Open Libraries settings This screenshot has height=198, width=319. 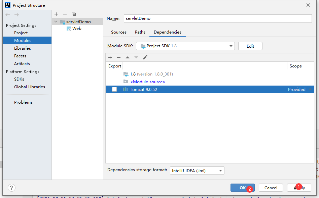point(23,48)
